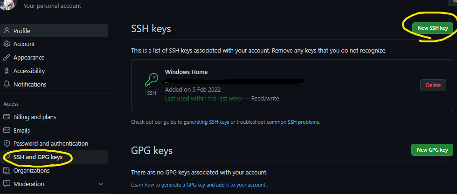The height and width of the screenshot is (194, 457).
Task: Click the person icon beside Profile
Action: [7, 31]
